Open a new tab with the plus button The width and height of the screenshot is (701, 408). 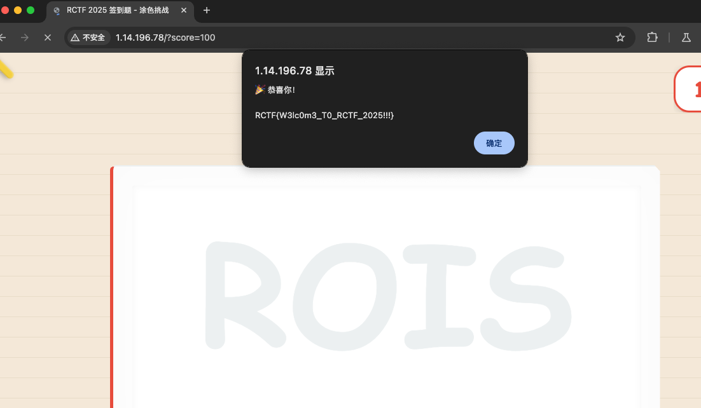click(207, 10)
